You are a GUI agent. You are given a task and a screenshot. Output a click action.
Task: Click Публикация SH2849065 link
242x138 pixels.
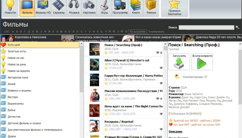click(x=185, y=114)
